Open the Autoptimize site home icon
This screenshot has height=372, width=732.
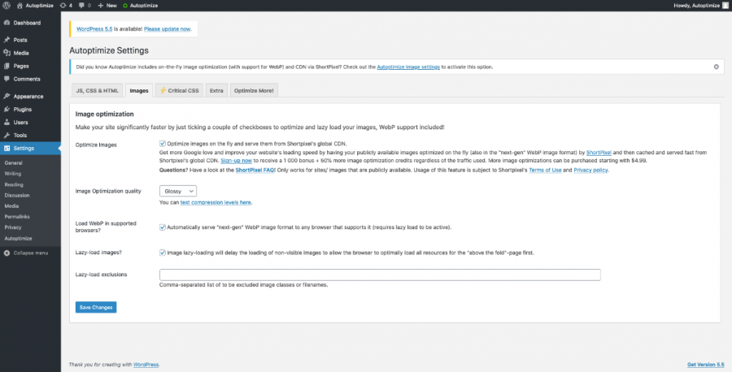[x=20, y=6]
